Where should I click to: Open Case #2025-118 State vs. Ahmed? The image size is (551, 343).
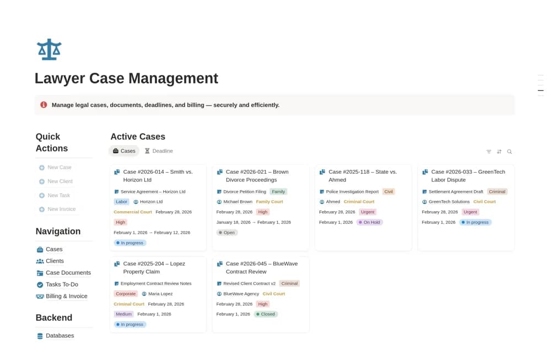(363, 176)
